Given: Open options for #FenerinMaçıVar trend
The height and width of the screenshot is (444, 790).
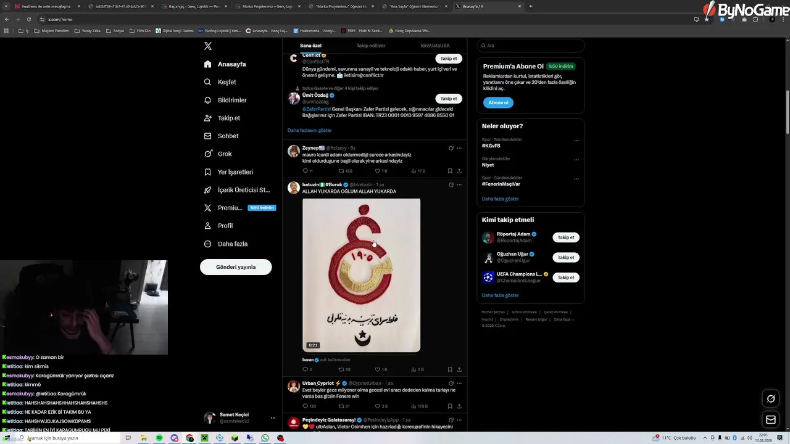Looking at the screenshot, I should point(576,179).
